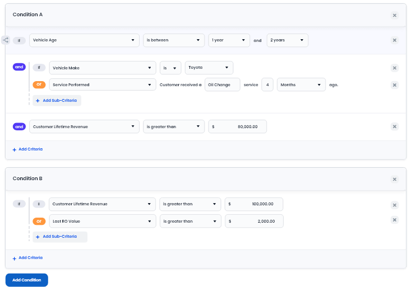
Task: Delete the Vehicle Make sub-criteria row
Action: coord(395,68)
